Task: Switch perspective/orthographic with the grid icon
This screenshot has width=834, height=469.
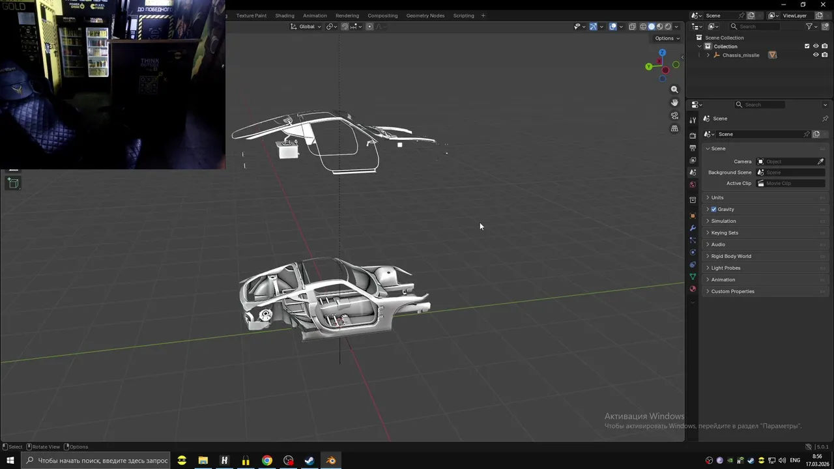Action: coord(674,128)
